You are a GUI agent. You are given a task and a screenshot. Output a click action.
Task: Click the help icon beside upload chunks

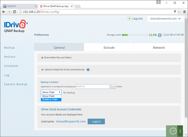[88, 70]
